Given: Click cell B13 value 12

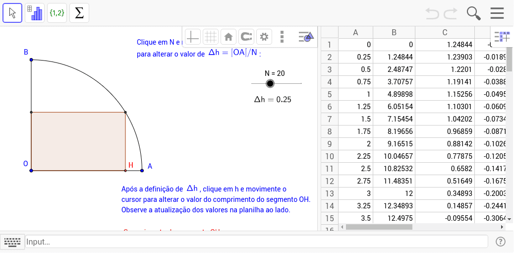Looking at the screenshot, I should click(394, 193).
